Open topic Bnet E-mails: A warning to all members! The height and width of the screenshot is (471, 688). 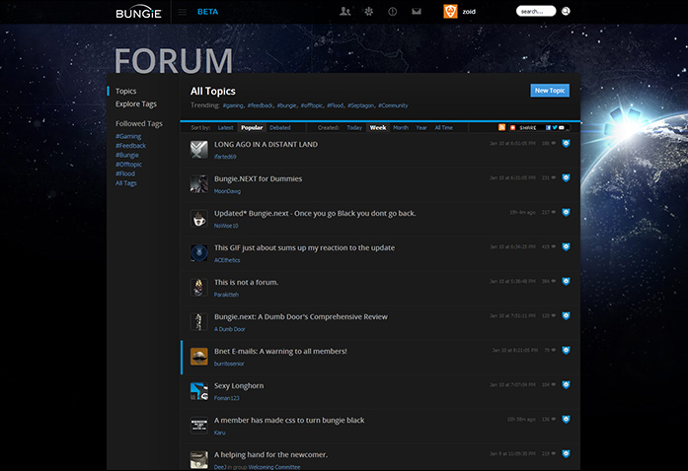click(x=280, y=351)
